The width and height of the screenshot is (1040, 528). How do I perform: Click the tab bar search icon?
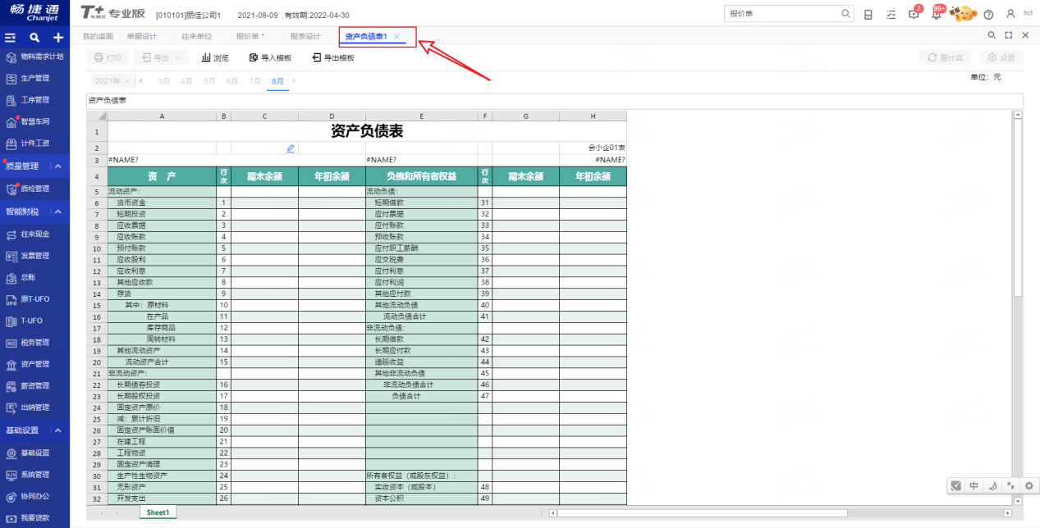click(x=992, y=35)
